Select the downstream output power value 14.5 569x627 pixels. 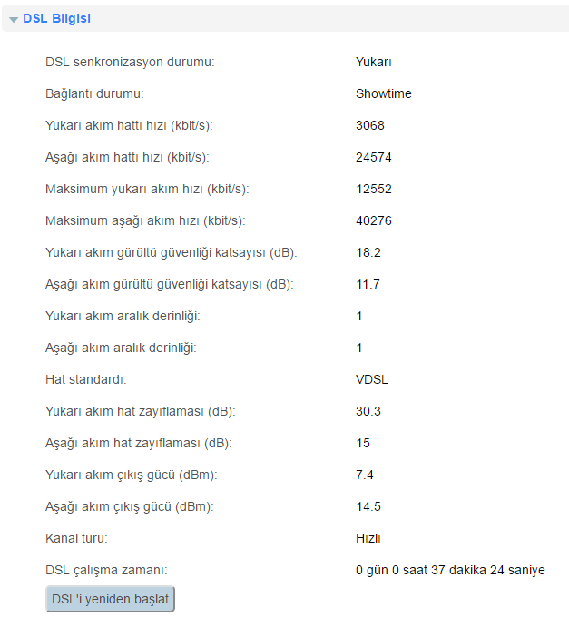tap(368, 506)
